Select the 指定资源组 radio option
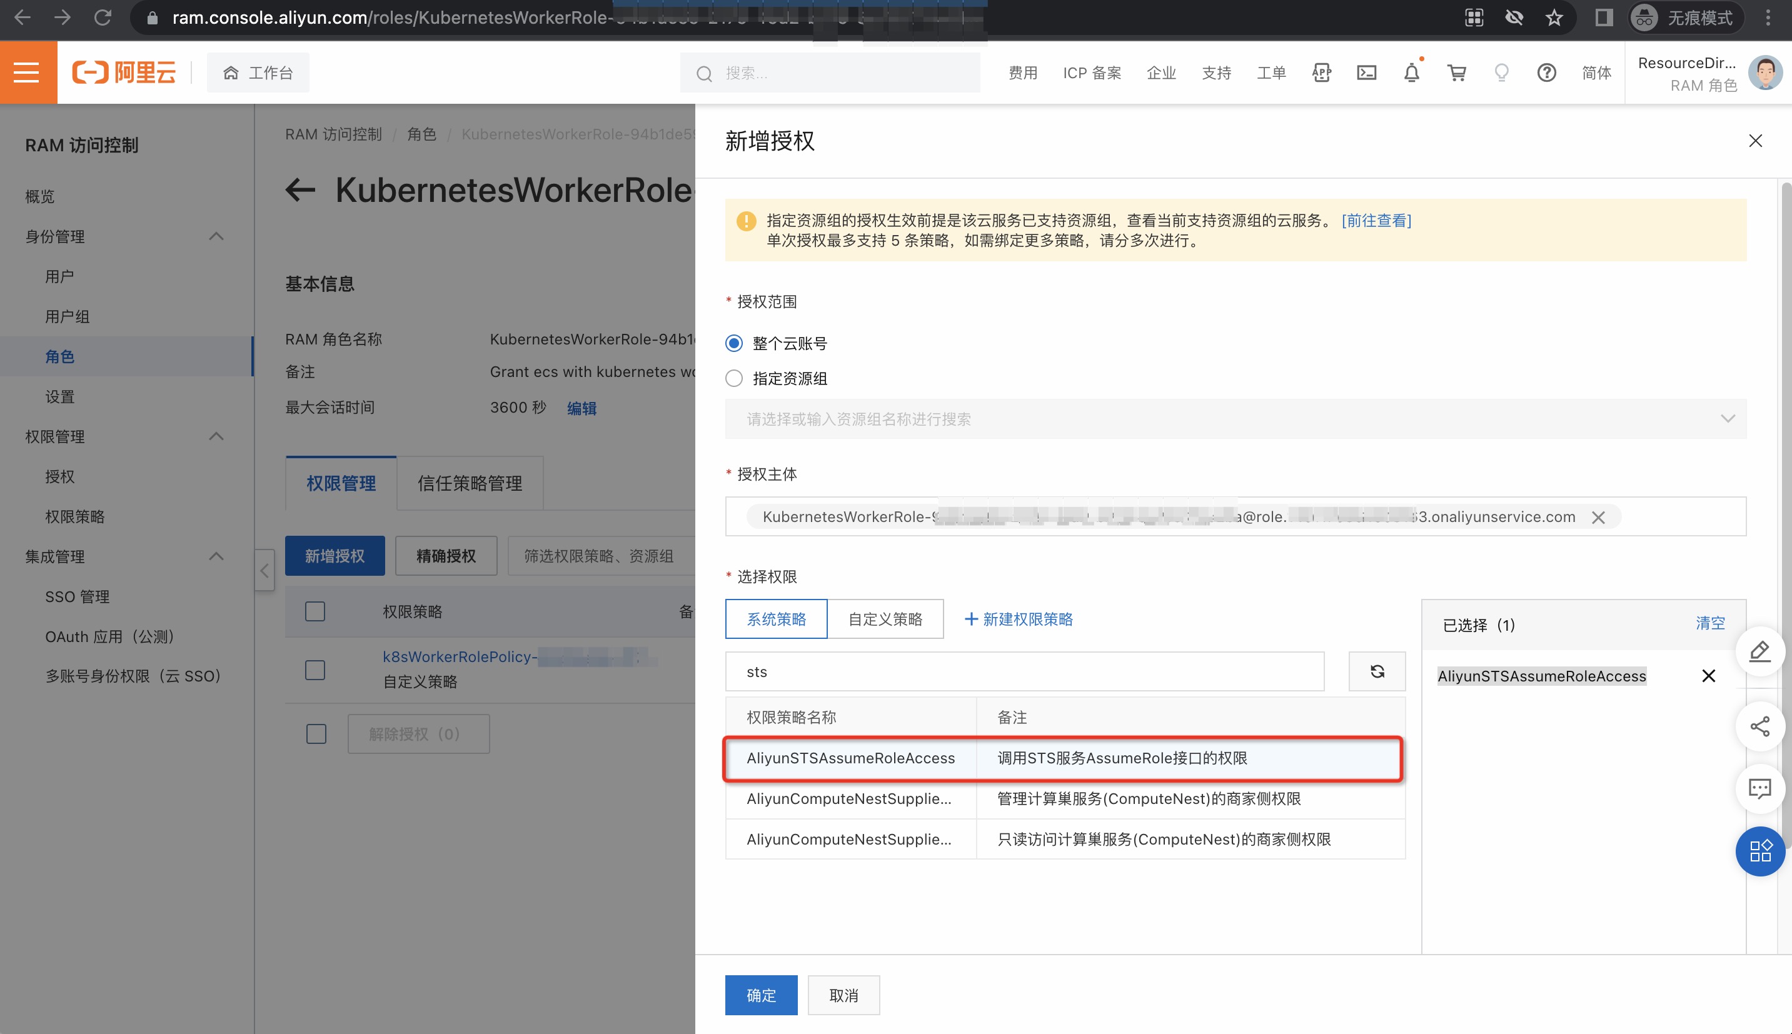Image resolution: width=1792 pixels, height=1034 pixels. pos(733,378)
